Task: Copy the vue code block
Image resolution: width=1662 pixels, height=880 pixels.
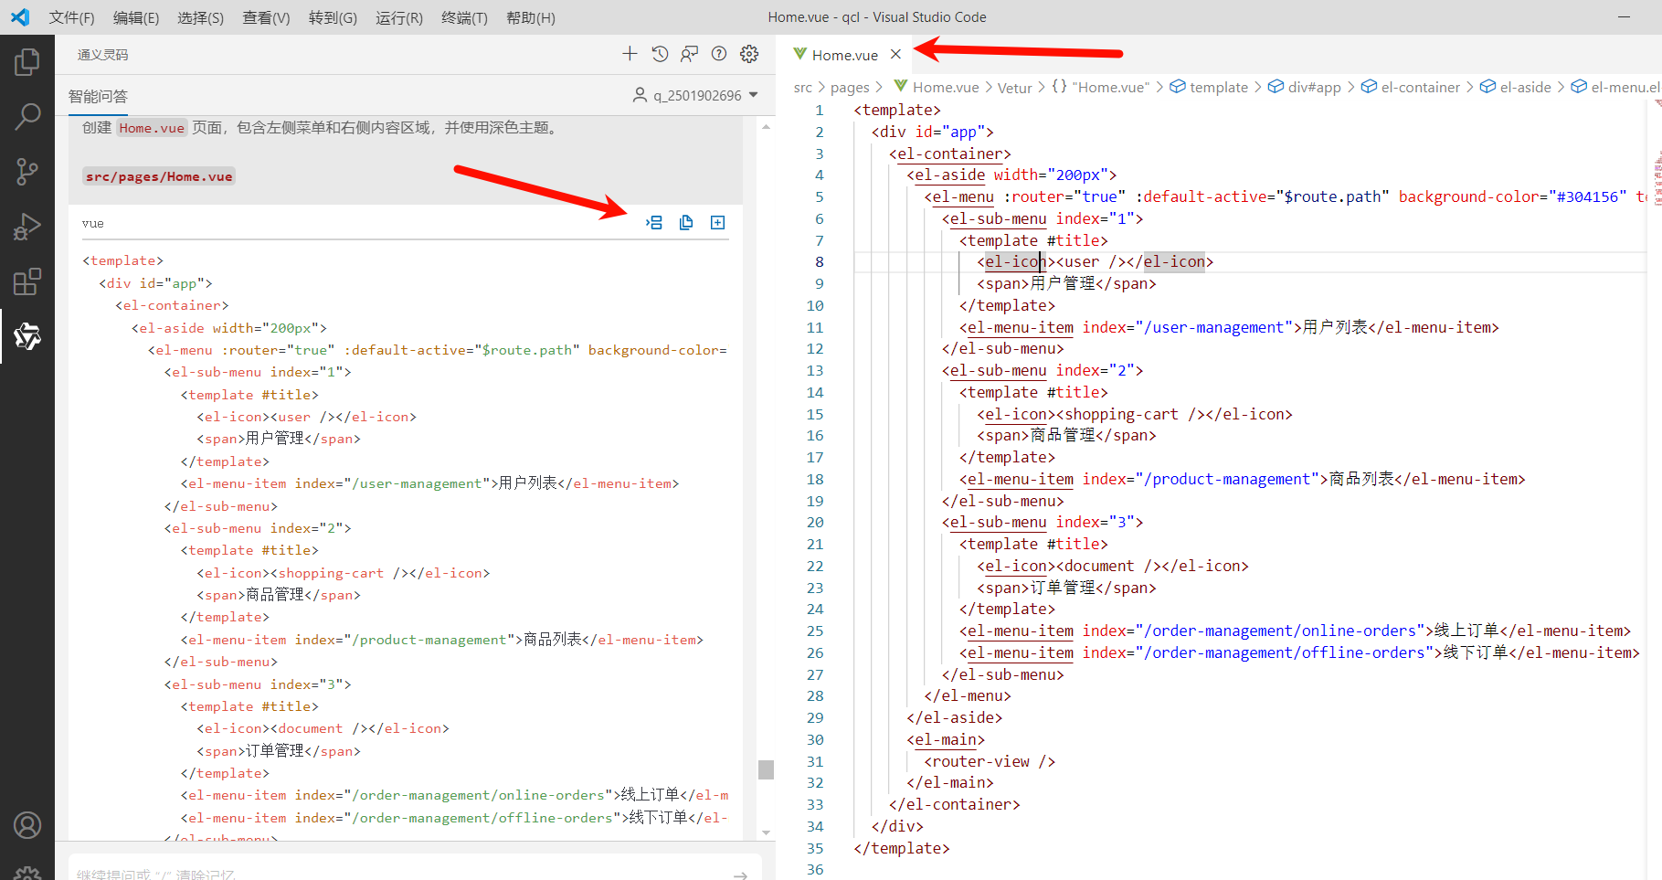Action: tap(686, 222)
